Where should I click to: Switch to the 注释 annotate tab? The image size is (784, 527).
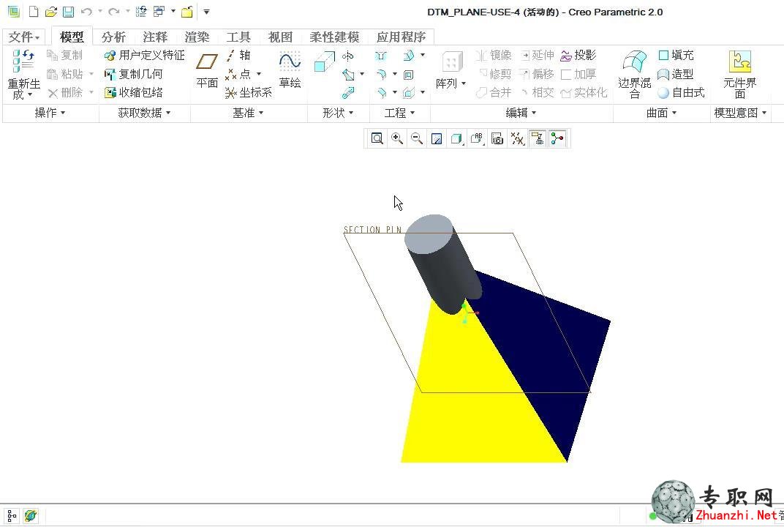pos(155,37)
